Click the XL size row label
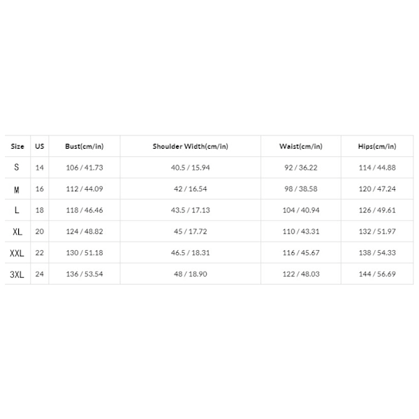Image resolution: width=419 pixels, height=419 pixels. pyautogui.click(x=17, y=232)
